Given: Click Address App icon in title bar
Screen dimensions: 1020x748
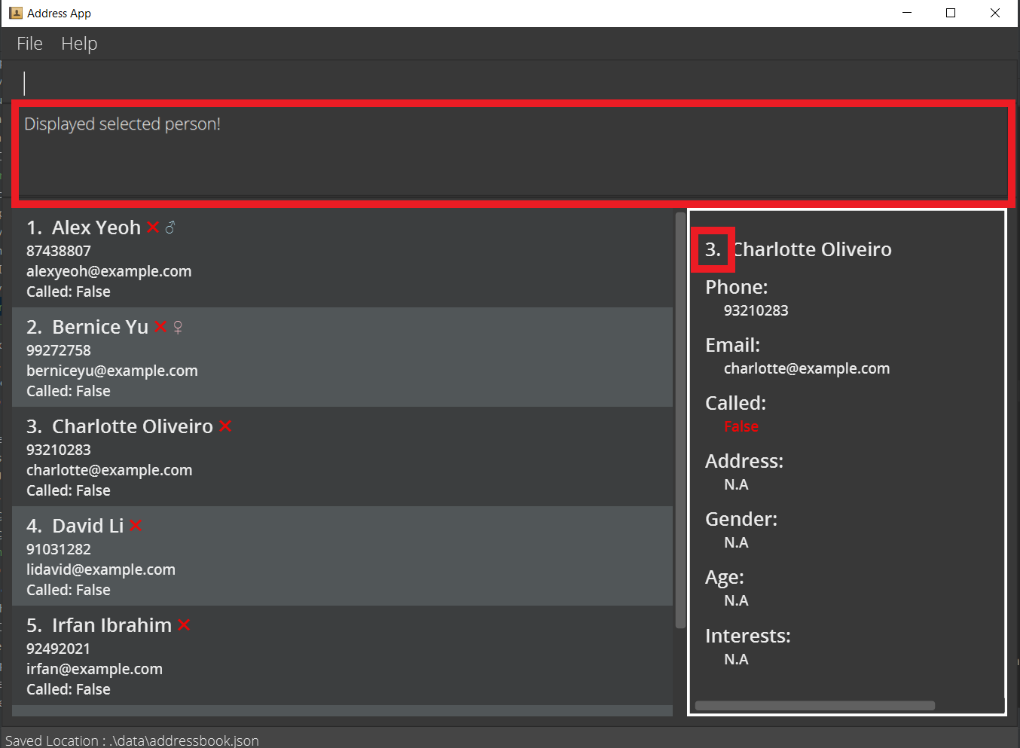Looking at the screenshot, I should coord(15,13).
